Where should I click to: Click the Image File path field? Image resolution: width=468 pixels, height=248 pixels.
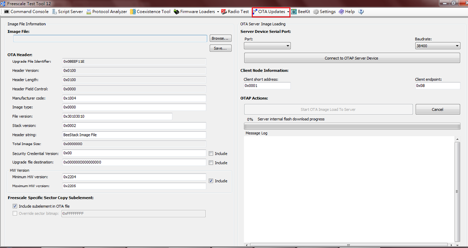(x=110, y=38)
